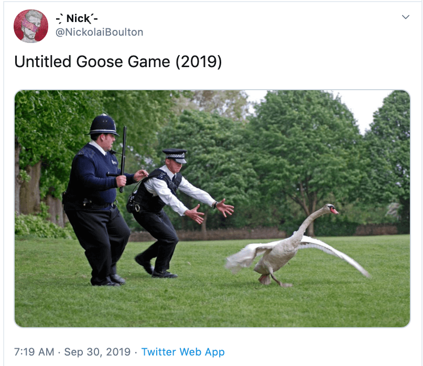Expand the tweet options chevron
This screenshot has width=423, height=366.
[406, 17]
